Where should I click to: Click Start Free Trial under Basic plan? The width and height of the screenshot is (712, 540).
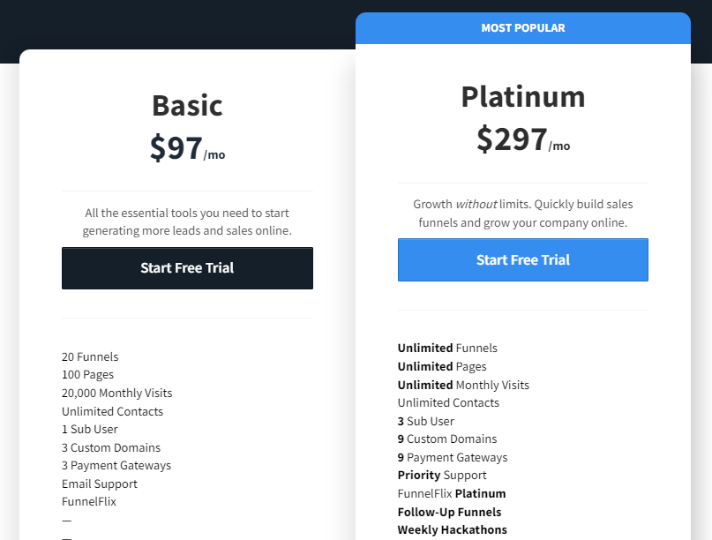pos(187,268)
